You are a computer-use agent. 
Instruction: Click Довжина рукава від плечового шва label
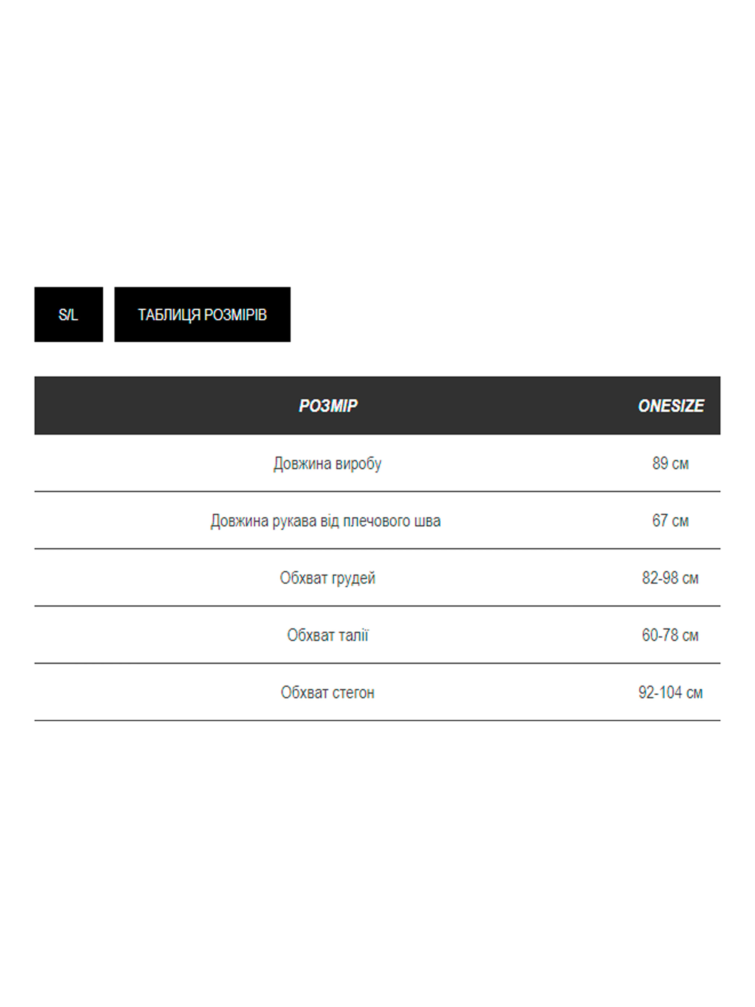[325, 521]
